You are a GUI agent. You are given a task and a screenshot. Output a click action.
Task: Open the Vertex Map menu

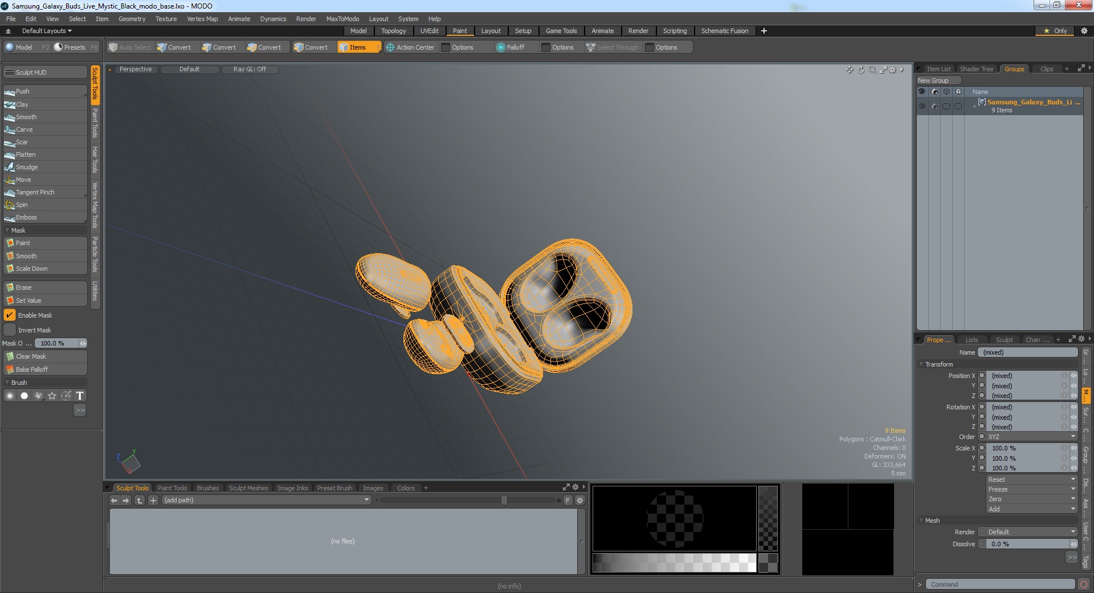202,19
